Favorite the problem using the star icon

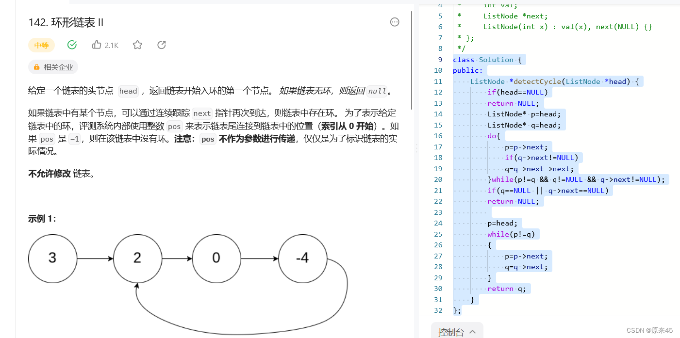[137, 45]
